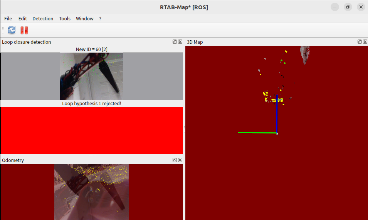This screenshot has width=368, height=220.
Task: Pause detection with the red pause icon
Action: [x=24, y=30]
